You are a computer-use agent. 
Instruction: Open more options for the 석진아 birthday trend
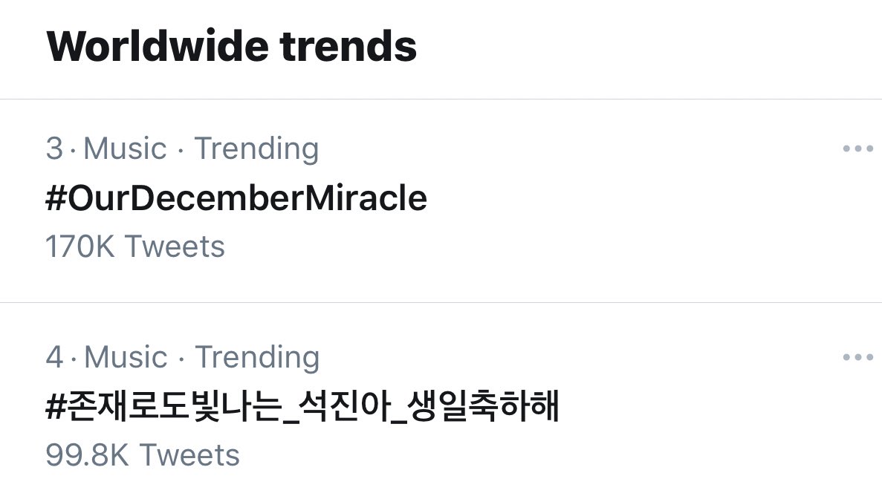tap(857, 358)
